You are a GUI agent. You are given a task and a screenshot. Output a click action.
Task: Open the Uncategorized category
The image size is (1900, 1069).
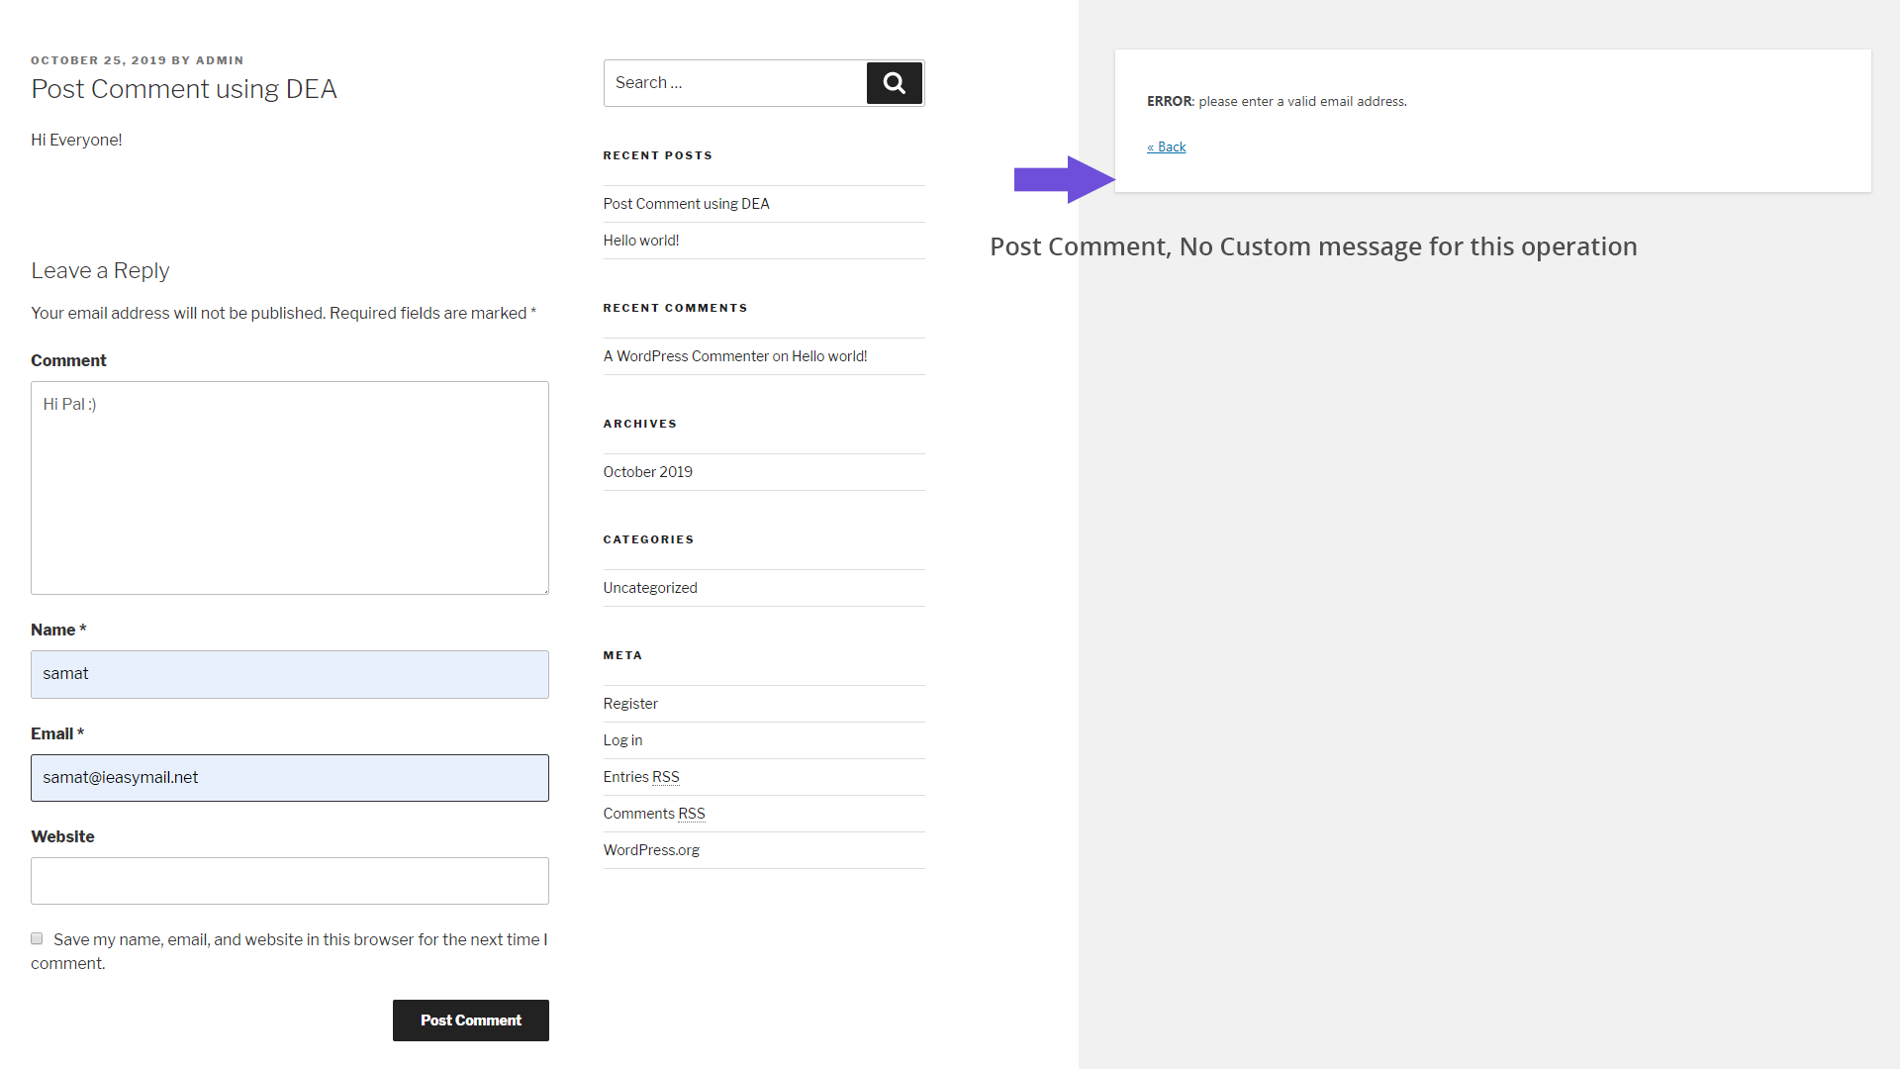[650, 588]
